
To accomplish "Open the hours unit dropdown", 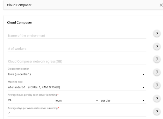I will [x=77, y=101].
